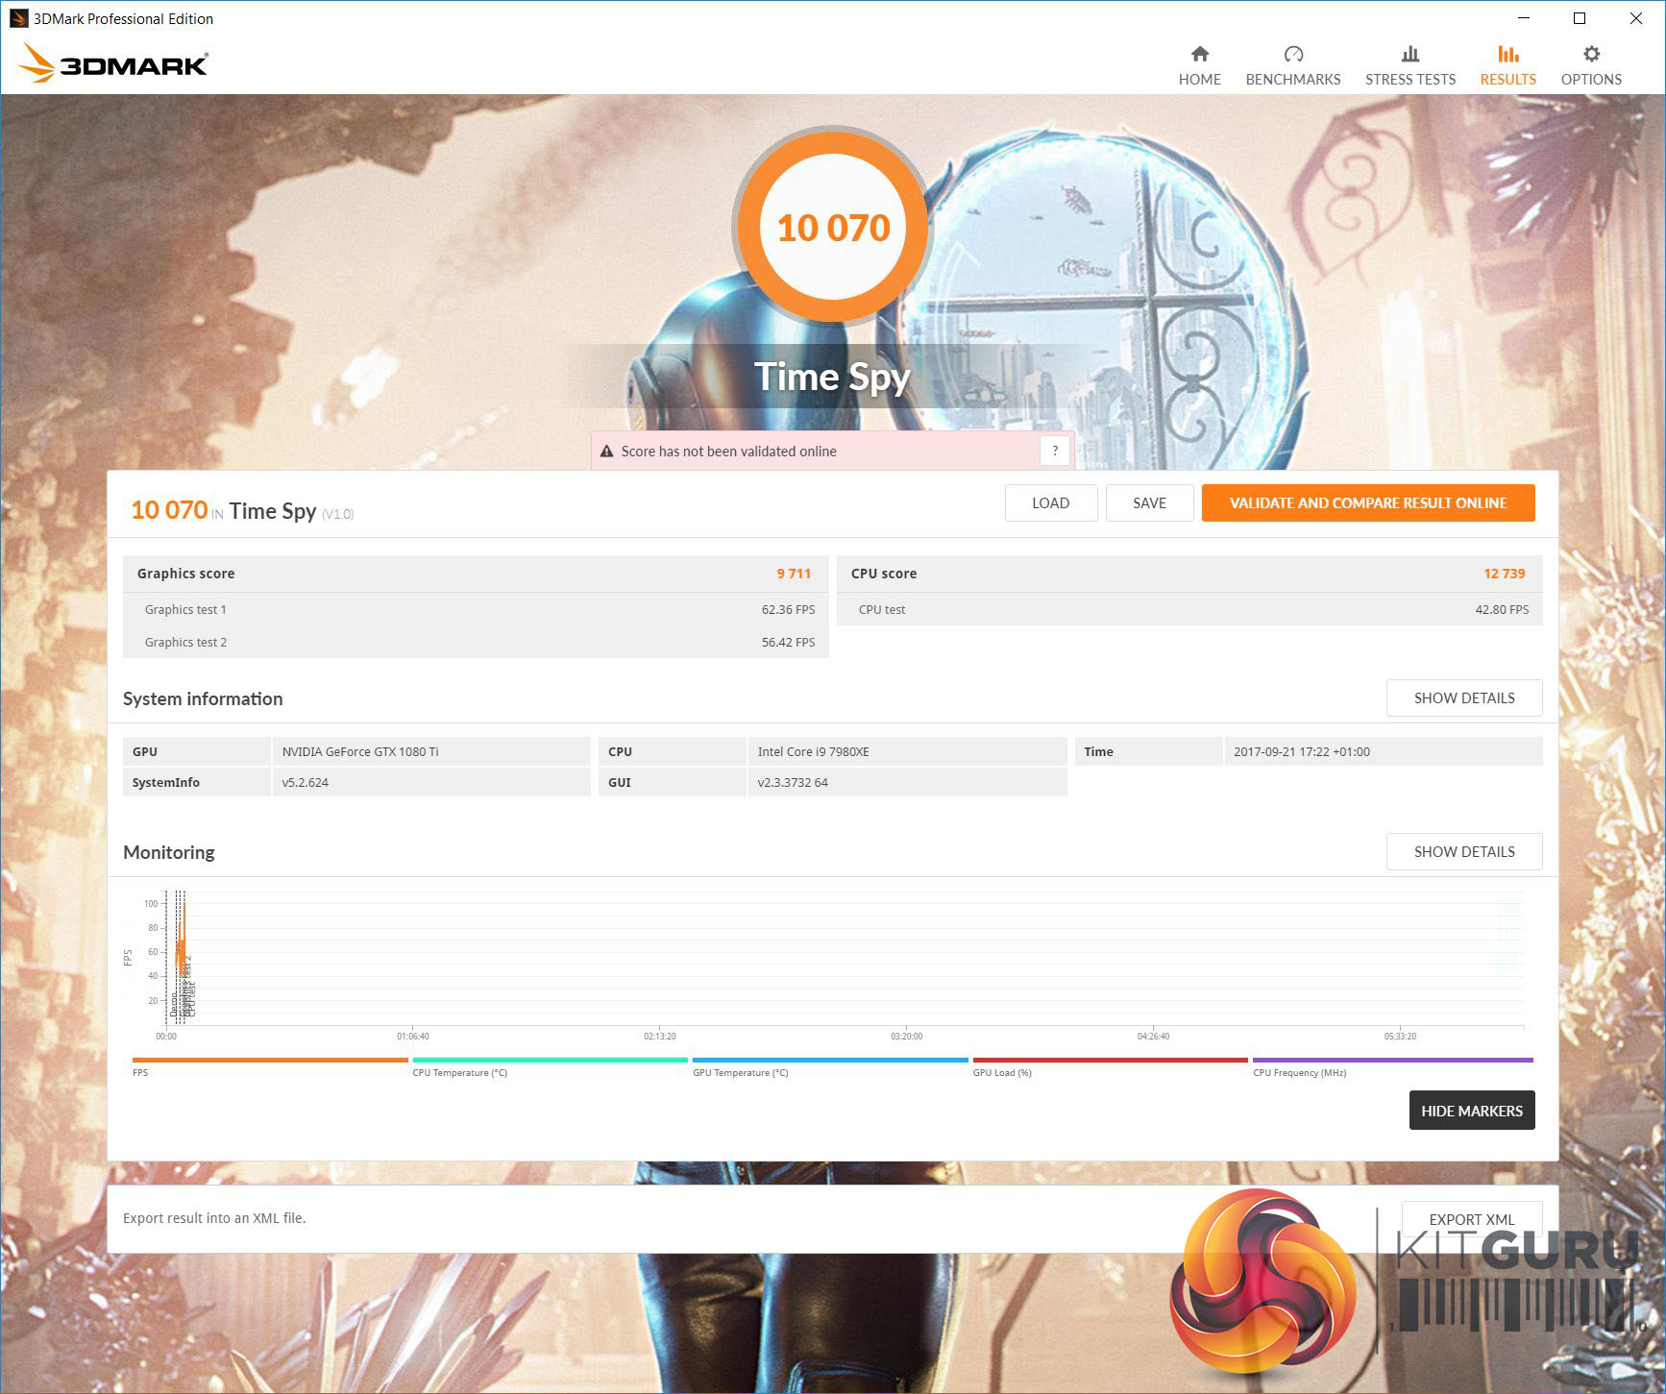Click CPU test result 42.80 FPS
Viewport: 1666px width, 1394px height.
coord(1502,610)
